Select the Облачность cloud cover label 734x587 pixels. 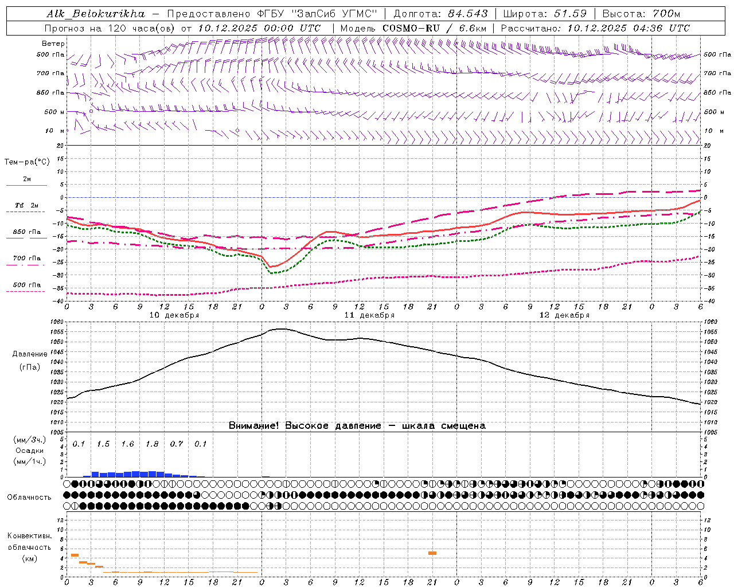(x=29, y=497)
